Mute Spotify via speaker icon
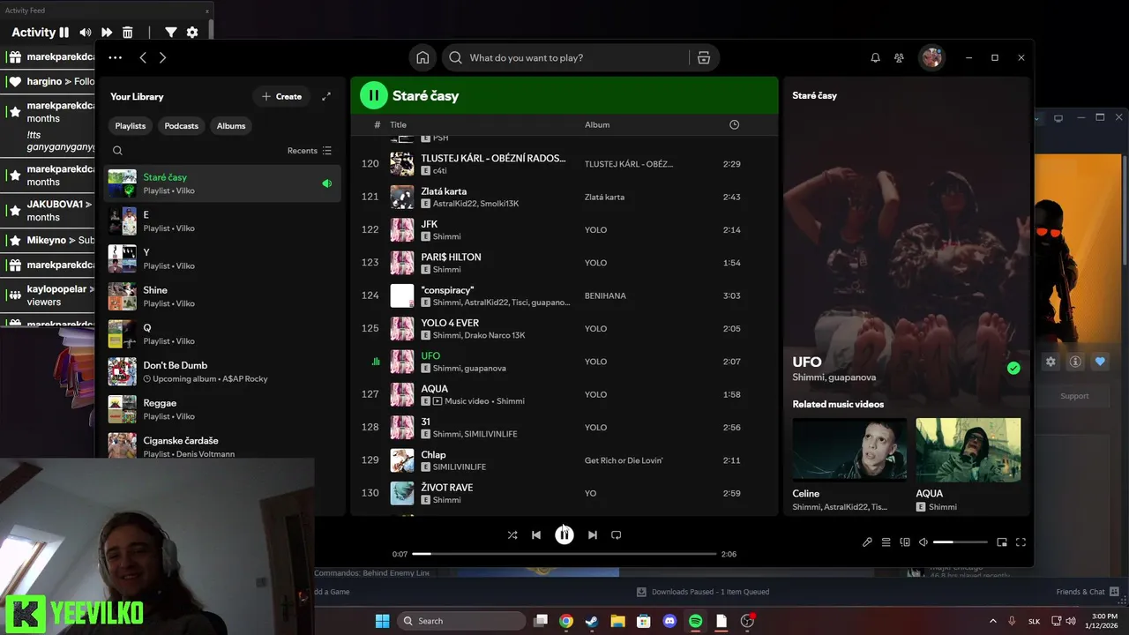Screen dimensions: 1129x635 (x=923, y=542)
